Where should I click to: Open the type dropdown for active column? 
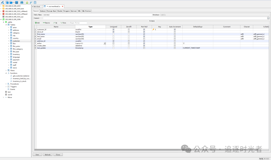(x=105, y=43)
